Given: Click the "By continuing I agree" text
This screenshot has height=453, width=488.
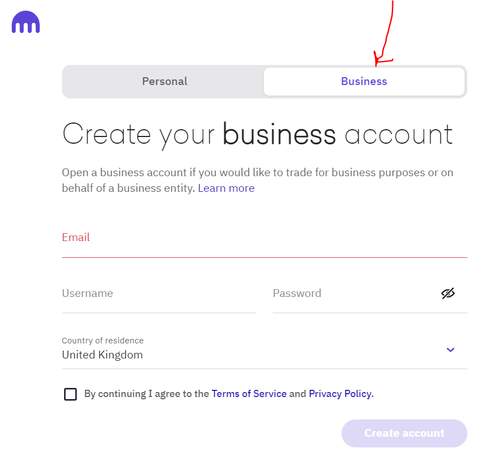Looking at the screenshot, I should 146,394.
